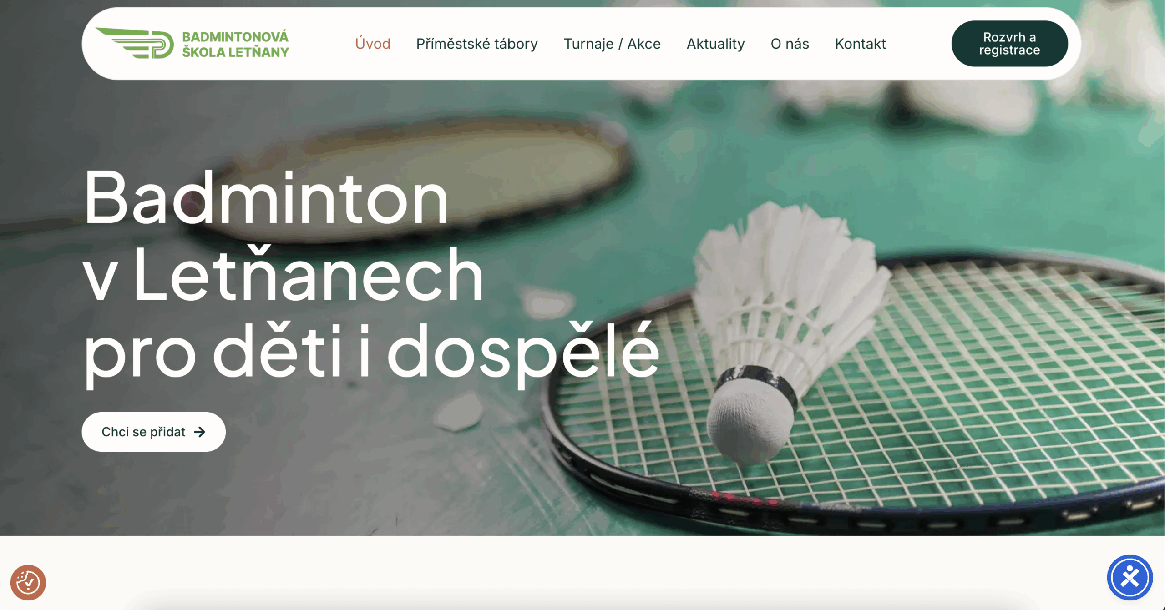
Task: Navigate to O nás page
Action: tap(790, 44)
